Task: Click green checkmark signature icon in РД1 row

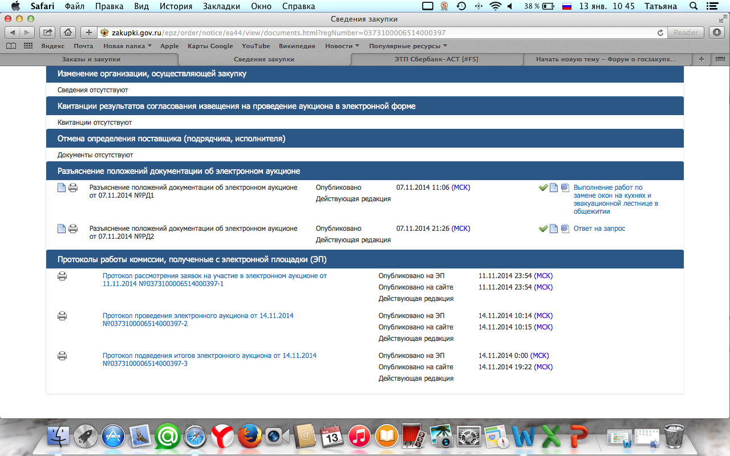Action: point(543,188)
